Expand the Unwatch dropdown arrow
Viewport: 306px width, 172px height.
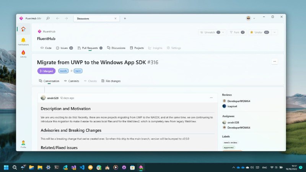(223, 32)
